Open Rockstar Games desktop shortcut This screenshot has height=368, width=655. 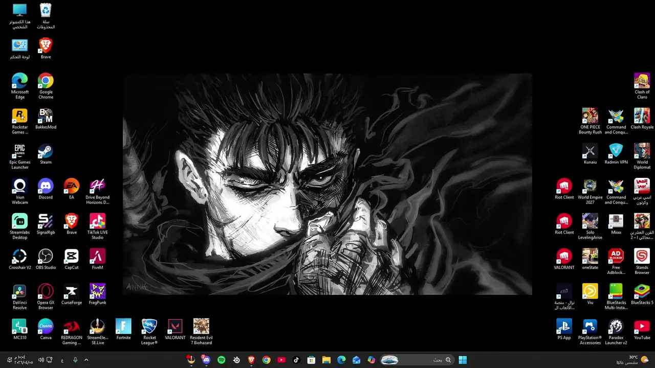[x=20, y=121]
